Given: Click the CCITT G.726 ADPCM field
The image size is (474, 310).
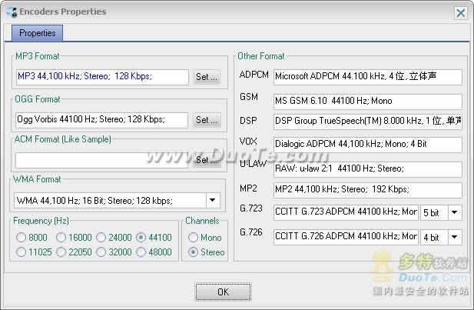Looking at the screenshot, I should pos(346,237).
